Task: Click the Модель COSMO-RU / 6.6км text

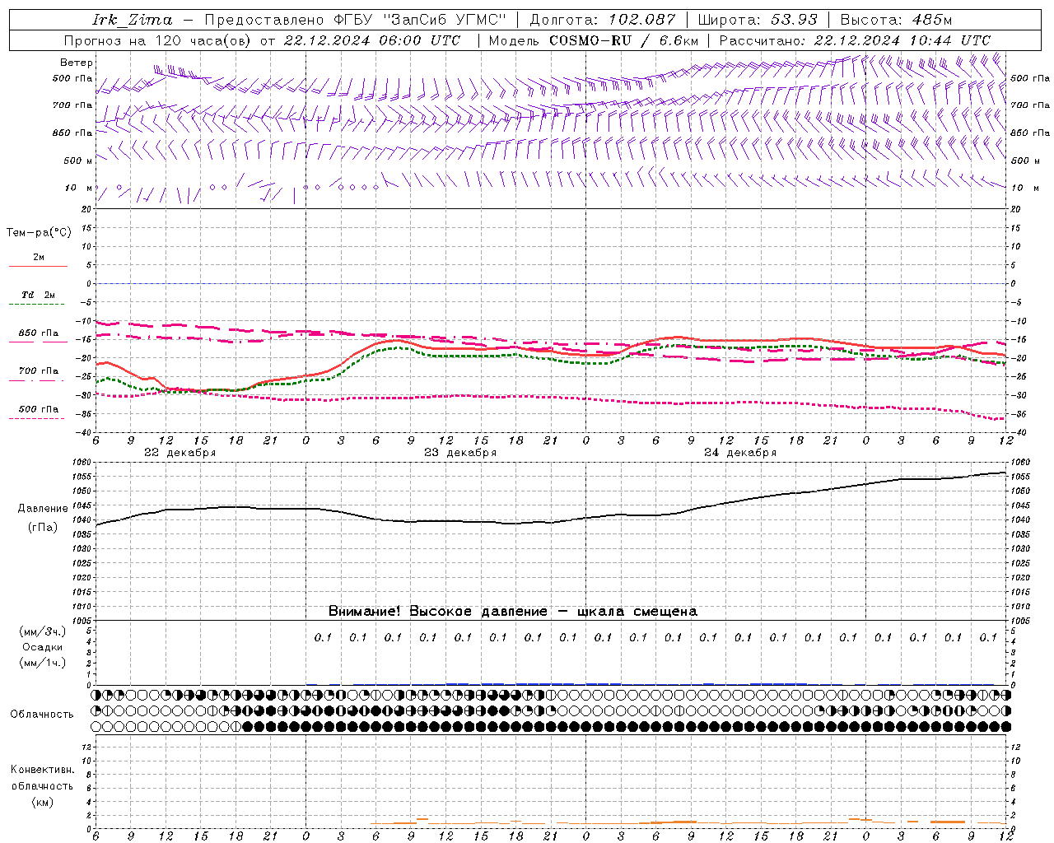Action: [x=594, y=40]
